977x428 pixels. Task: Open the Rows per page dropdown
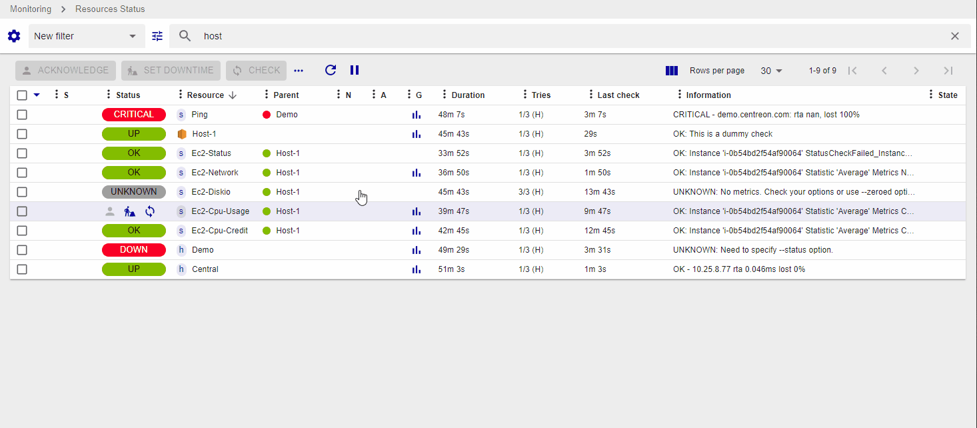click(771, 71)
